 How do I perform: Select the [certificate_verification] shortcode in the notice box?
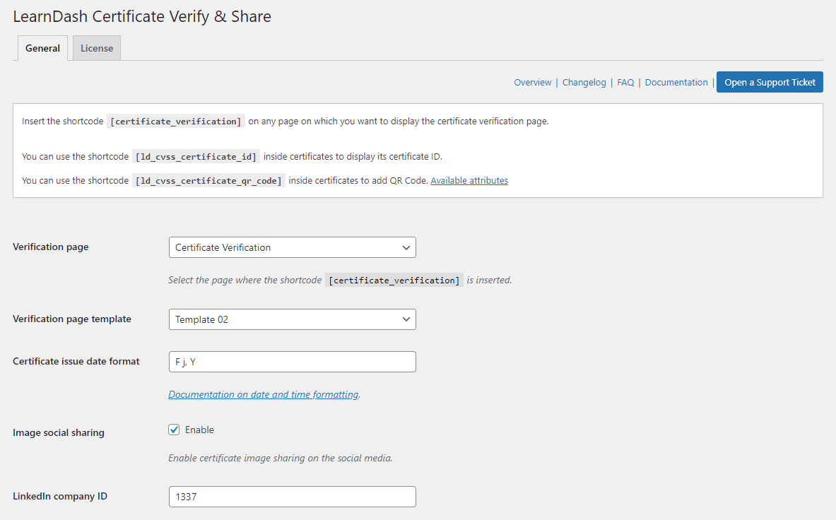tap(176, 122)
